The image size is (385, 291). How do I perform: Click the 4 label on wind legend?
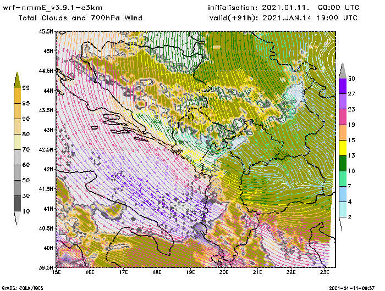tap(350, 202)
